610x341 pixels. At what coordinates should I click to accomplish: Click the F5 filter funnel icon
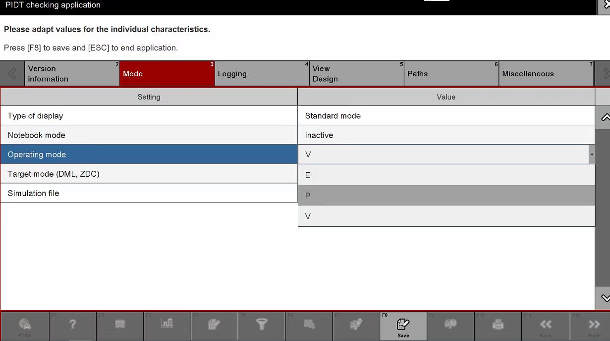pyautogui.click(x=261, y=326)
